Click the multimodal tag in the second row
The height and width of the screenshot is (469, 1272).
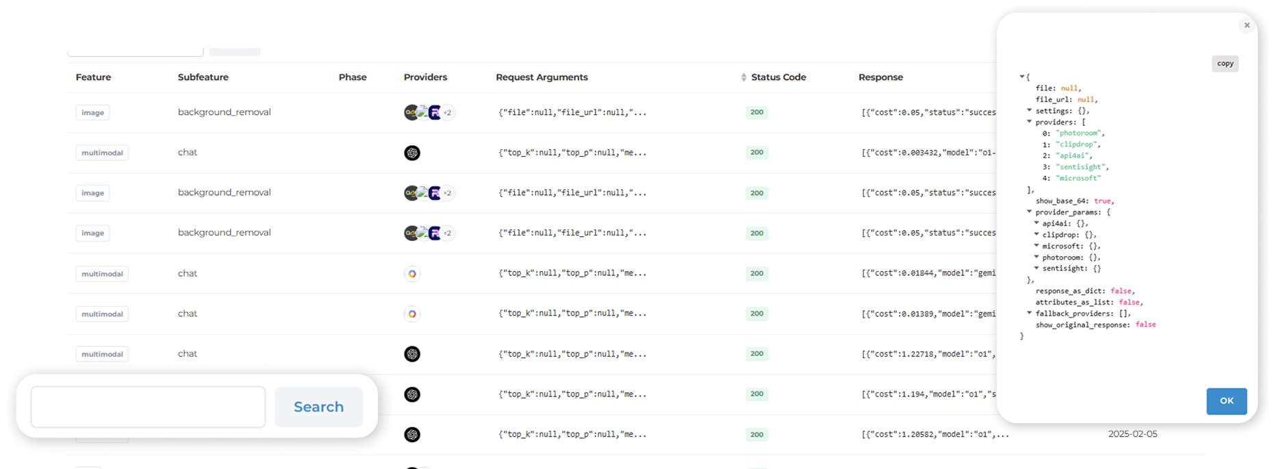click(x=102, y=153)
